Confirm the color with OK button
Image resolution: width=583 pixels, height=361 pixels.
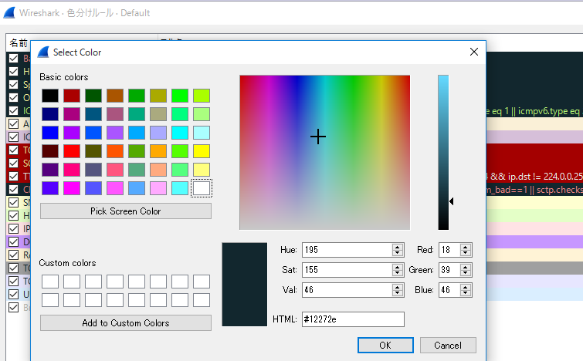(385, 346)
